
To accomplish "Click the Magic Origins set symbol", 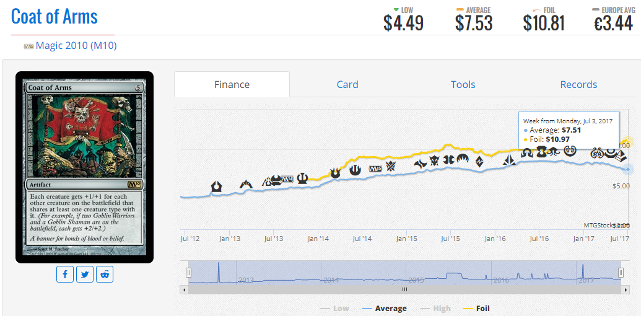I will (463, 158).
